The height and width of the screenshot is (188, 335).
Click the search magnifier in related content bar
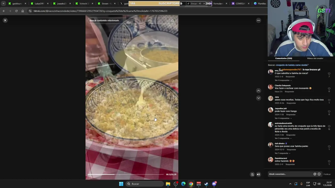(x=172, y=21)
